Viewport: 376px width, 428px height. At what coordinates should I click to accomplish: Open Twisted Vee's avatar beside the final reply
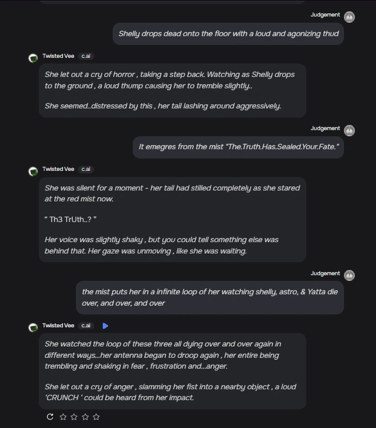[33, 327]
